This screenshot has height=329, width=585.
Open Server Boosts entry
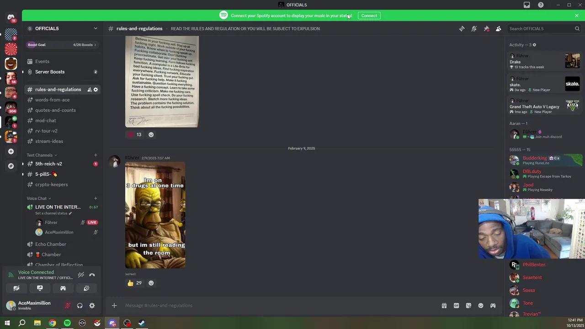click(62, 72)
